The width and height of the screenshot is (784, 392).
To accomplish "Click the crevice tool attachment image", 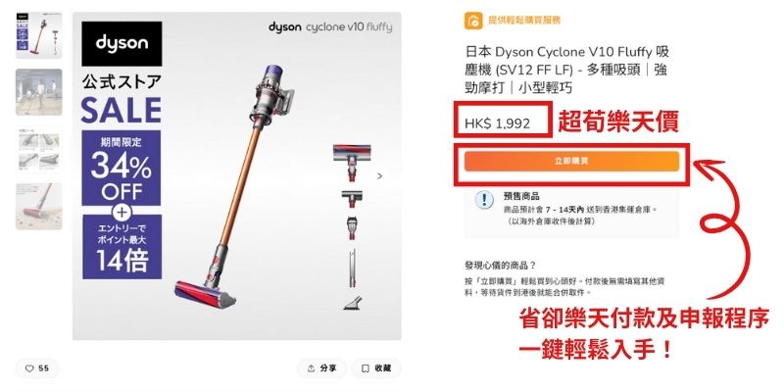I will (353, 268).
